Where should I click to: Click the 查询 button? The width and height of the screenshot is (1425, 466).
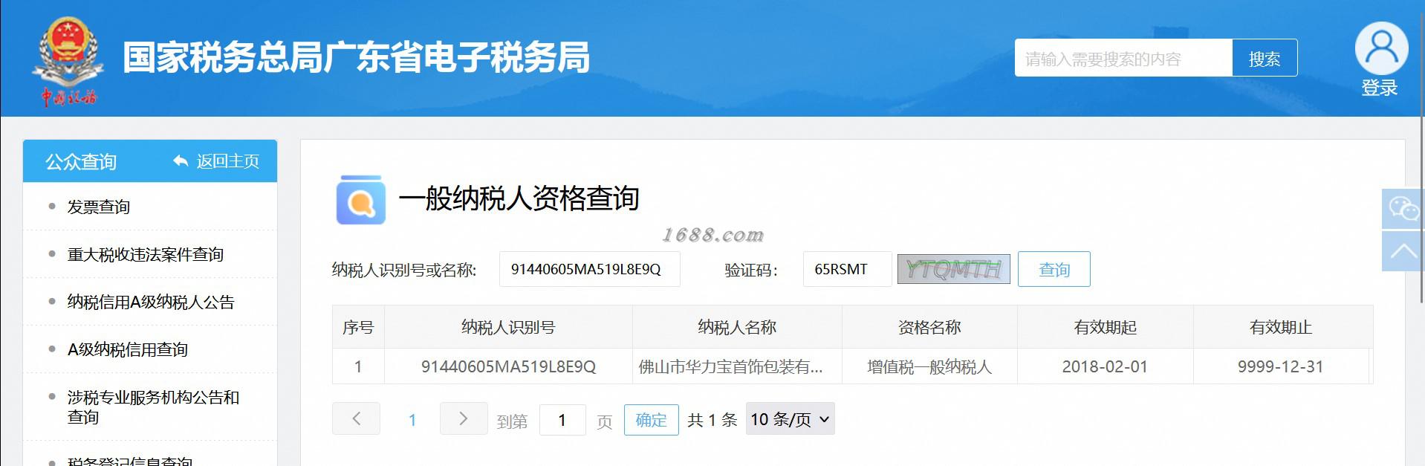[1054, 269]
